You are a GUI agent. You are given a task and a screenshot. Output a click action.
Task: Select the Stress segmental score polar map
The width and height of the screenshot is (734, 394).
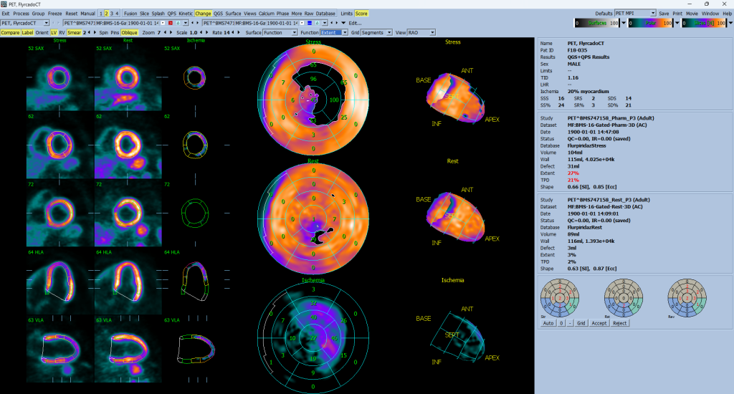(560, 298)
